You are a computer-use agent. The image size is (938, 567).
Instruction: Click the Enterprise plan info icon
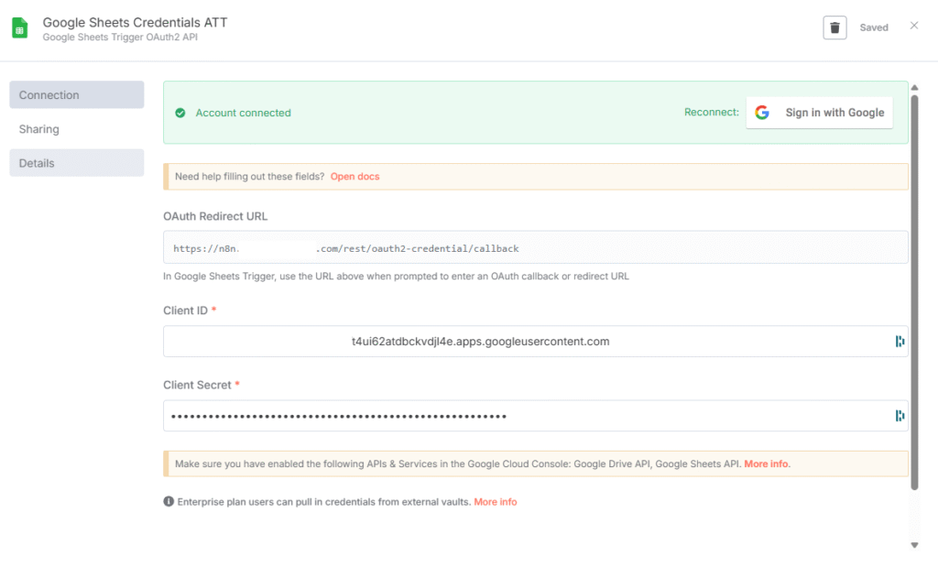tap(169, 502)
